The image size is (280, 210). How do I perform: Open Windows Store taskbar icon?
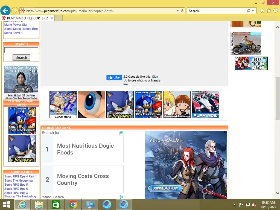[56, 205]
